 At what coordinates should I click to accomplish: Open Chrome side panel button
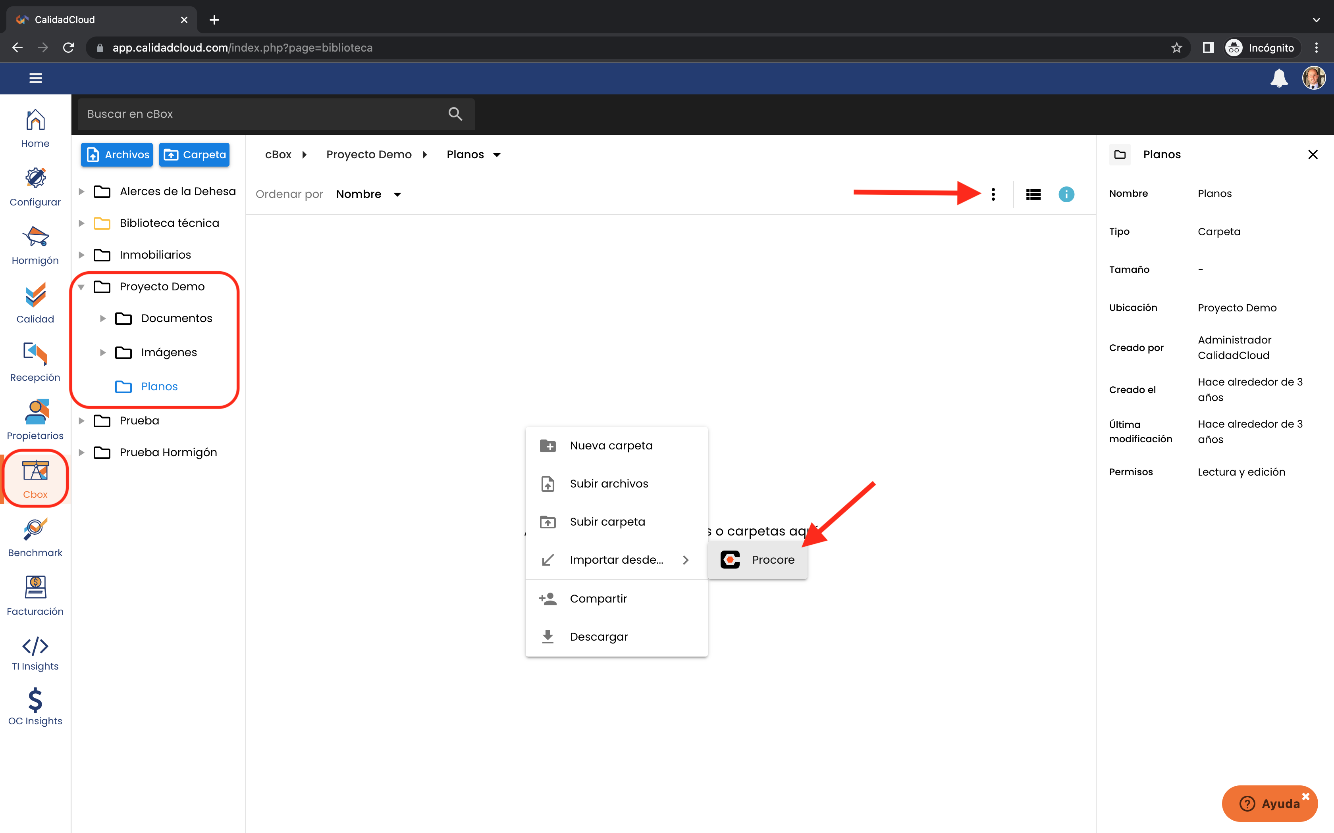click(x=1208, y=48)
